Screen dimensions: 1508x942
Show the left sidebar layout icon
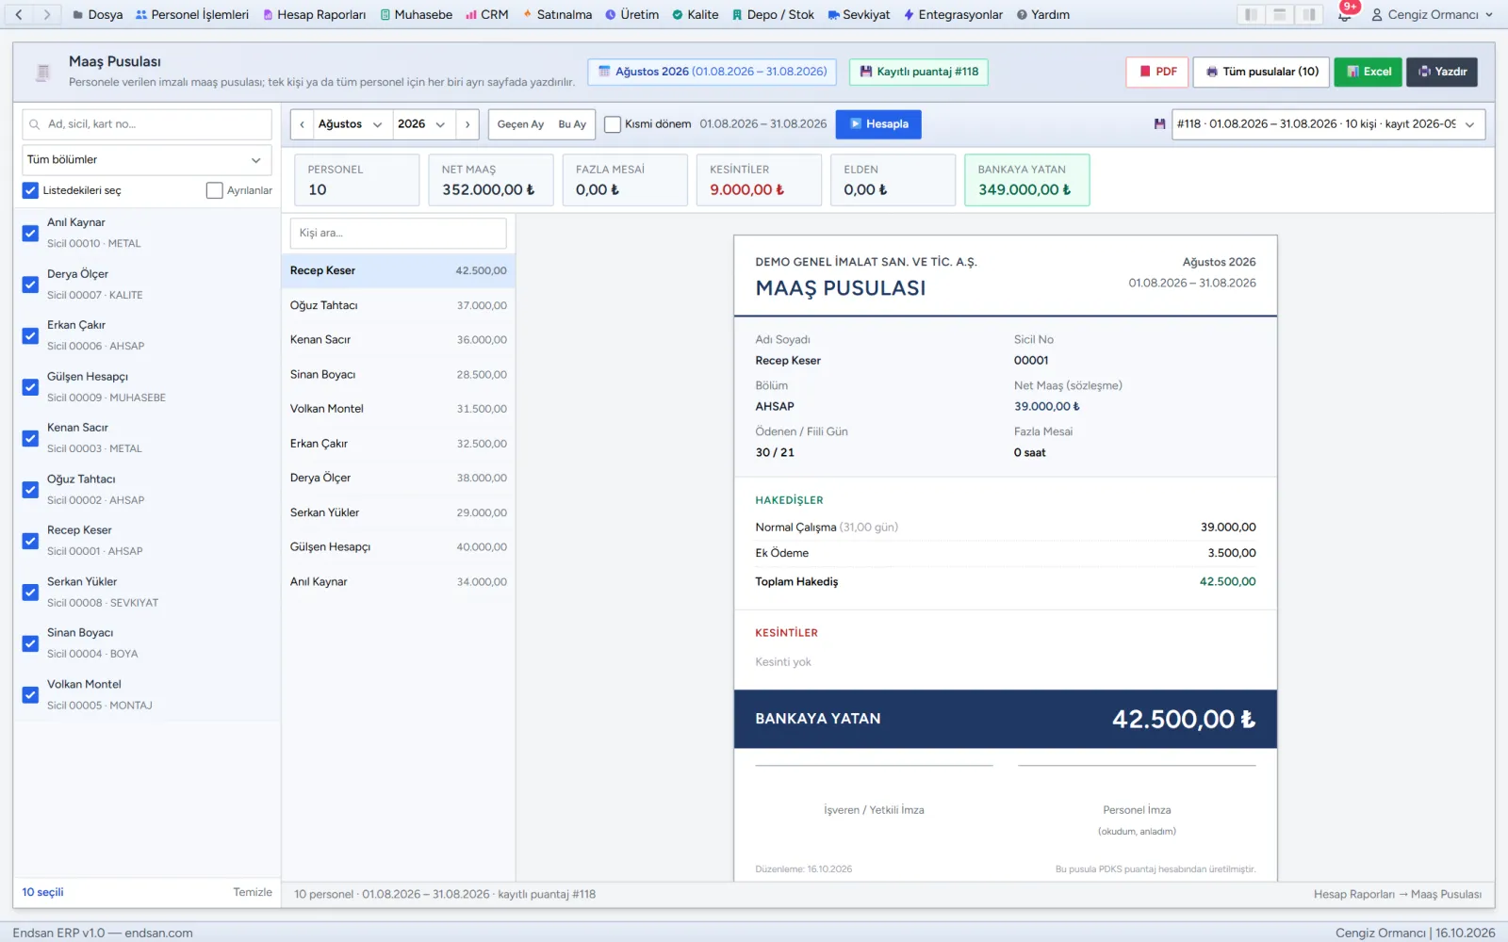(x=1251, y=14)
